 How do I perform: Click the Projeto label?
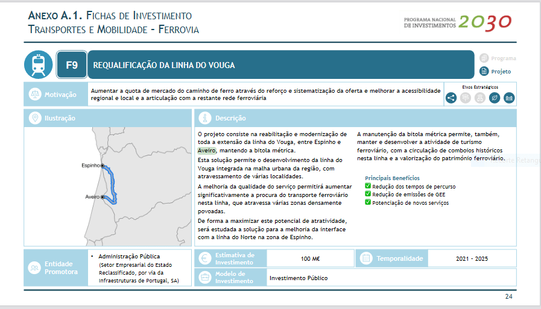pos(501,72)
